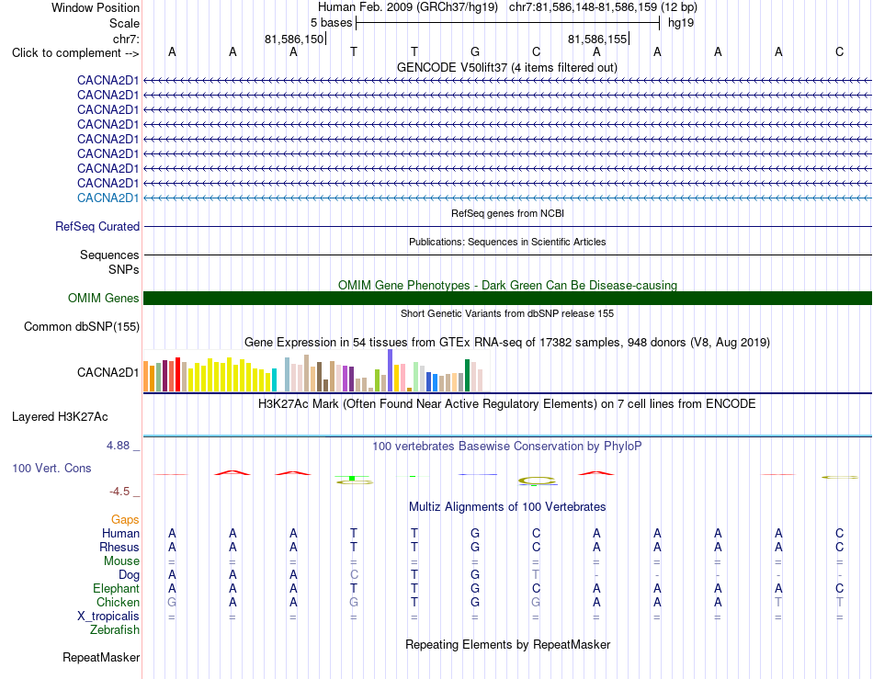
Task: Click the G base in the Rhesus alignment row
Action: point(475,547)
